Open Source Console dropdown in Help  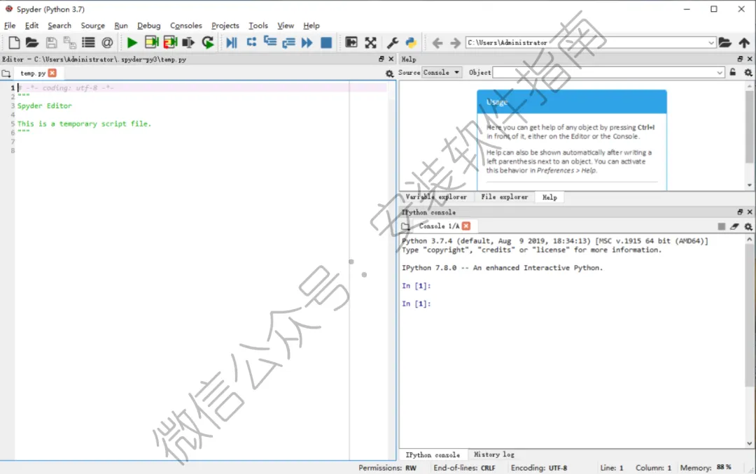[442, 72]
